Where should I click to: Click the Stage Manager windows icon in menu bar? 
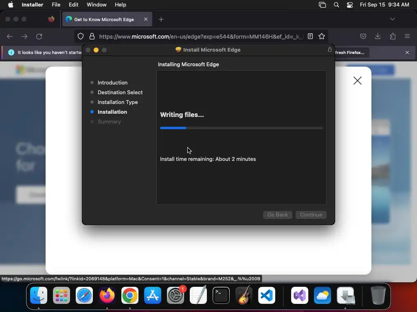pyautogui.click(x=323, y=5)
